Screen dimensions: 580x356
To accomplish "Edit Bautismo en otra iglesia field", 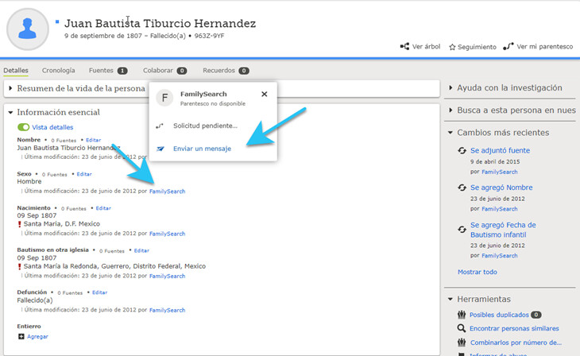I will click(141, 250).
